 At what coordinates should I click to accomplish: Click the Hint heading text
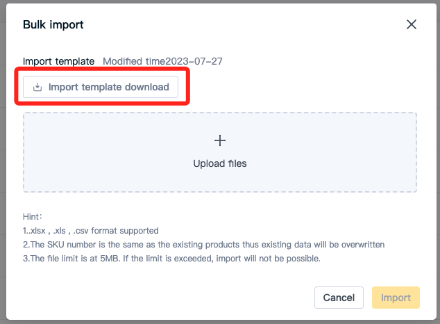[x=33, y=217]
